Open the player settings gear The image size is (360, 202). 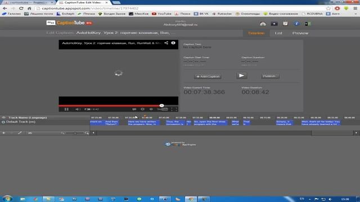click(142, 109)
